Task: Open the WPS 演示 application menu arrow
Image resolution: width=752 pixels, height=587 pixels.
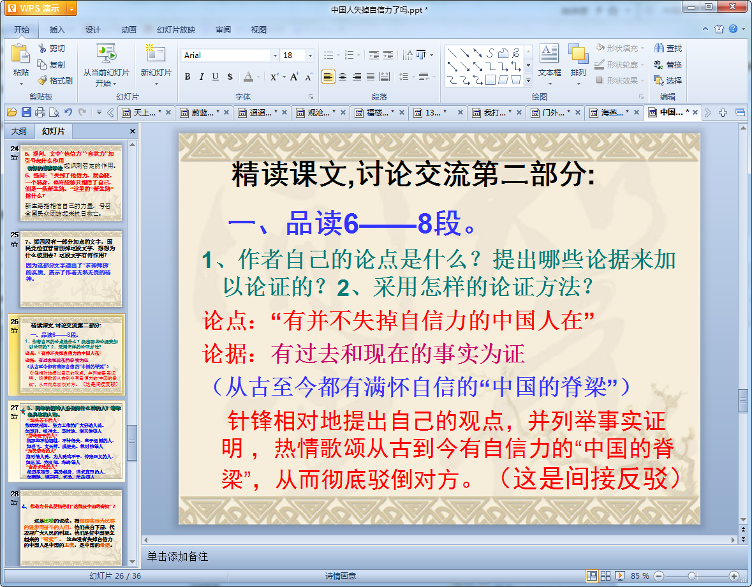Action: point(71,8)
